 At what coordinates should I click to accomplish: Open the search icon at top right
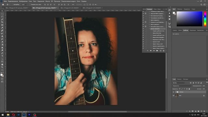click(x=201, y=5)
